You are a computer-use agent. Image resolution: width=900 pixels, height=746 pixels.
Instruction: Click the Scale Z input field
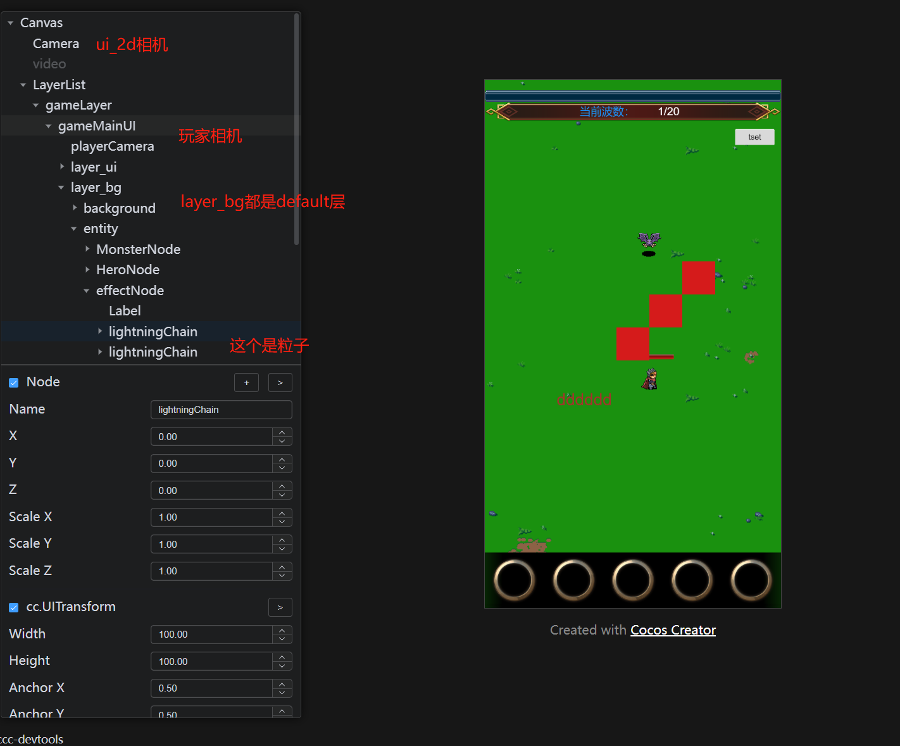[x=211, y=571]
